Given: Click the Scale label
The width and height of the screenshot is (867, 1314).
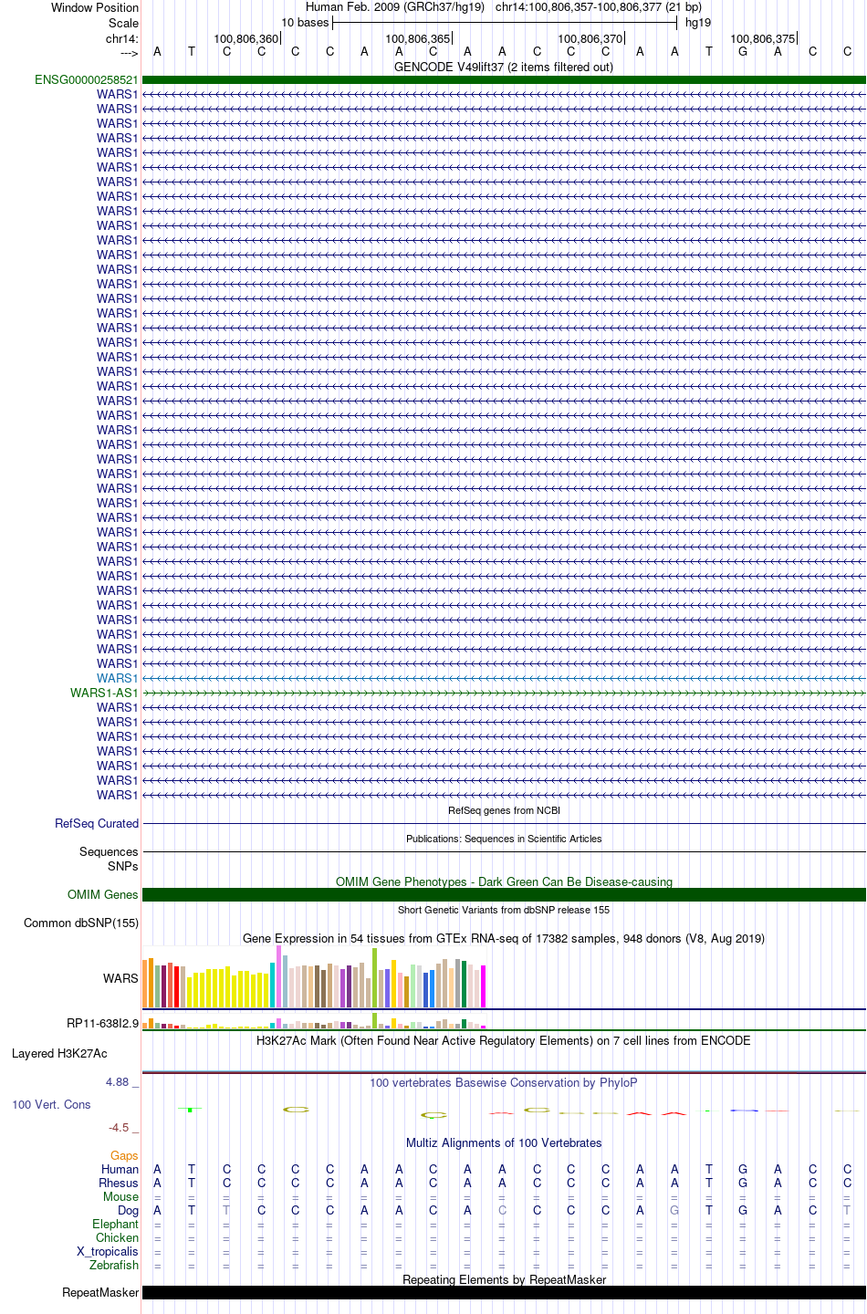Looking at the screenshot, I should [123, 23].
